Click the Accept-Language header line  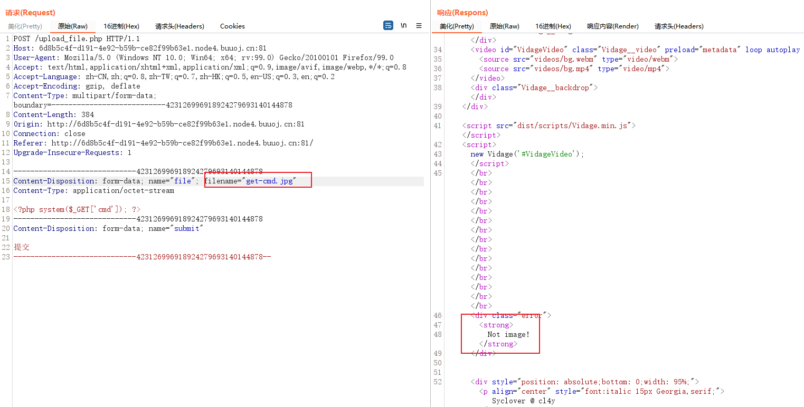pos(174,76)
